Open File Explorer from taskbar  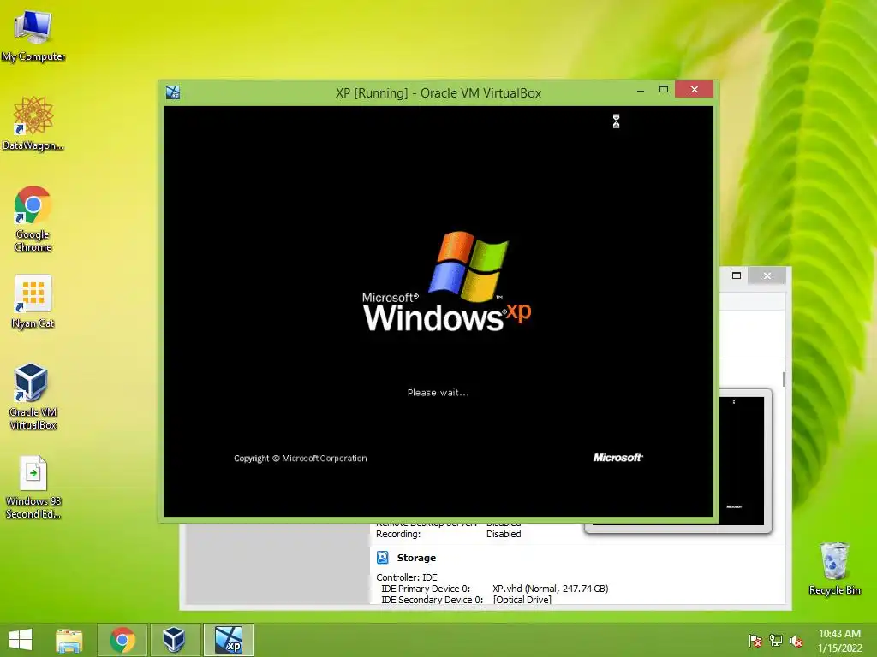pyautogui.click(x=69, y=640)
